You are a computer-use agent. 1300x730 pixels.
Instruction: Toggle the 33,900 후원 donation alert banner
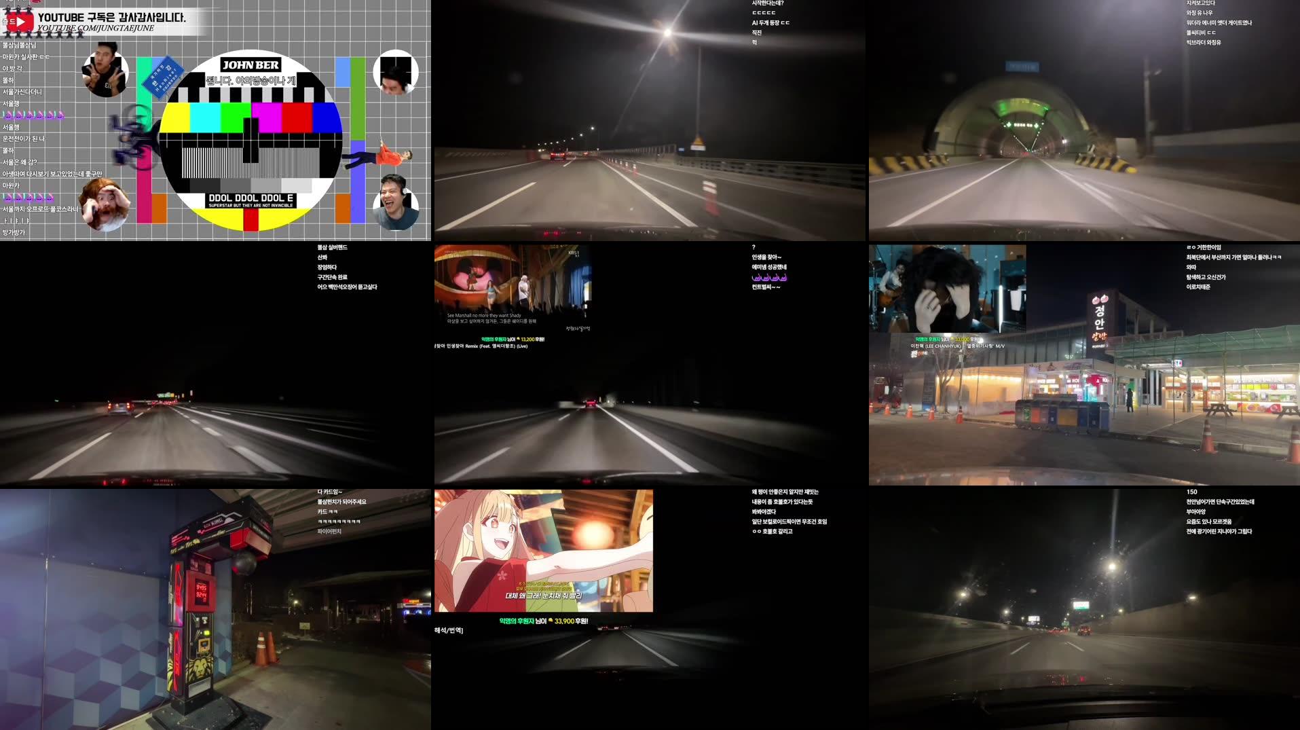point(543,620)
